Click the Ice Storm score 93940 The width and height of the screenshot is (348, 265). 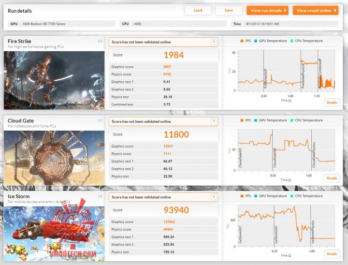pyautogui.click(x=176, y=210)
